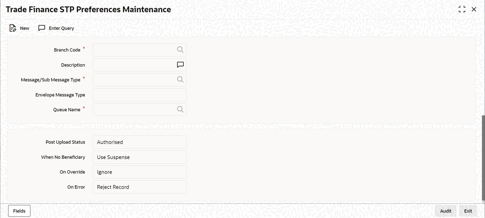Expand the On Error dropdown
The image size is (485, 218).
[140, 187]
